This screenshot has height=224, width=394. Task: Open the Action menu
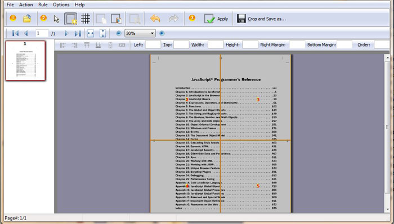tap(26, 5)
